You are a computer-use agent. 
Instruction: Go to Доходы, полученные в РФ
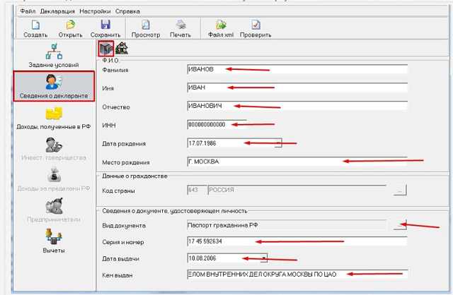pos(54,118)
